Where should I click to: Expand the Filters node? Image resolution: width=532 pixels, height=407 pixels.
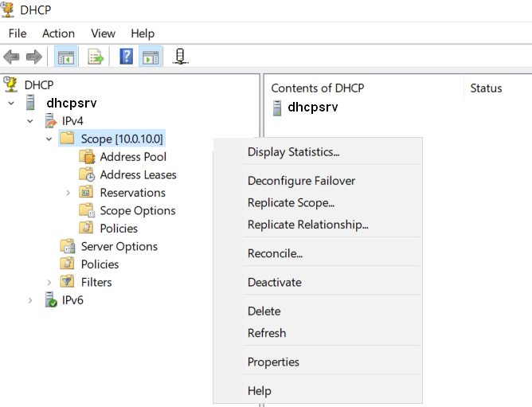coord(49,283)
